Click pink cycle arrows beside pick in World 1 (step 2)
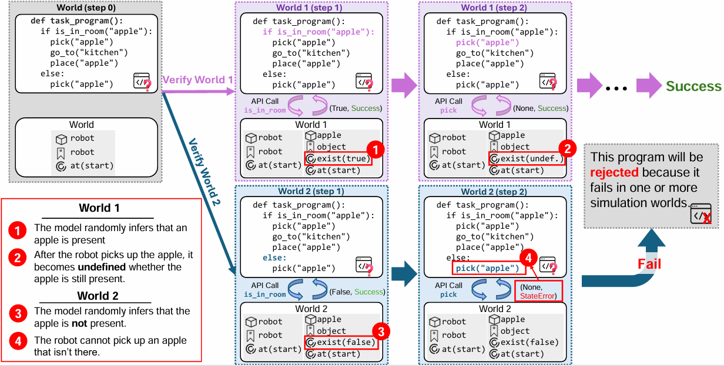Screen dimensions: 724x366 click(491, 107)
